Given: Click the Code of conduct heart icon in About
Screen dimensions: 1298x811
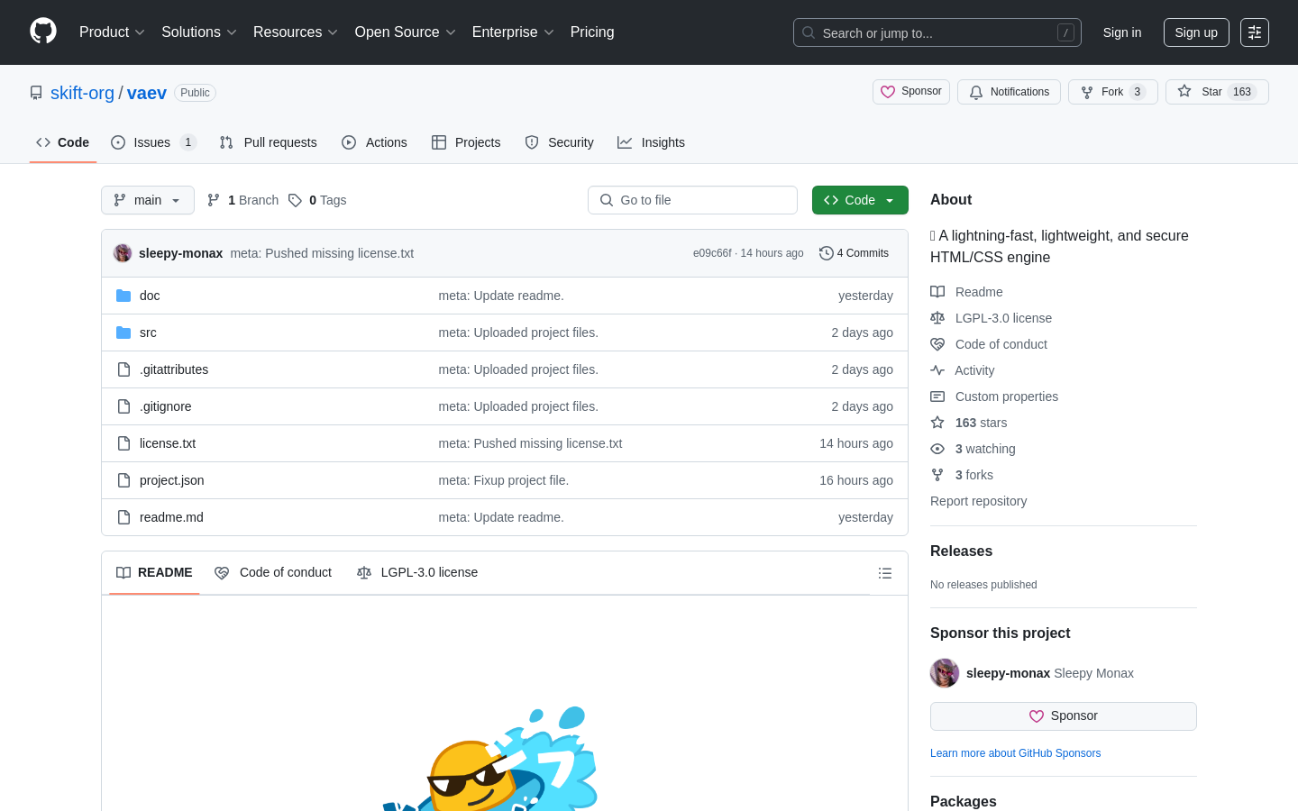Looking at the screenshot, I should click(937, 344).
